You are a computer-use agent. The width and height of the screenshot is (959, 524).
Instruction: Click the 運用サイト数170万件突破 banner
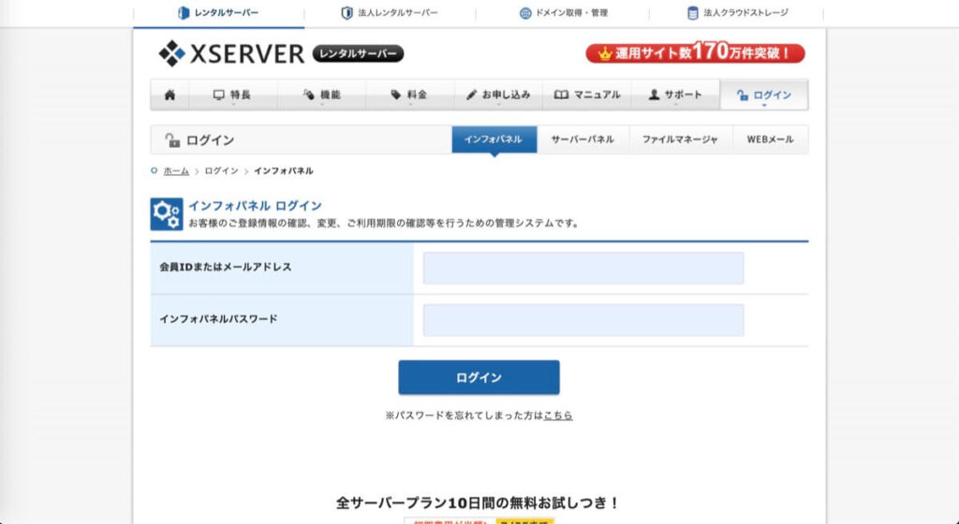coord(696,53)
